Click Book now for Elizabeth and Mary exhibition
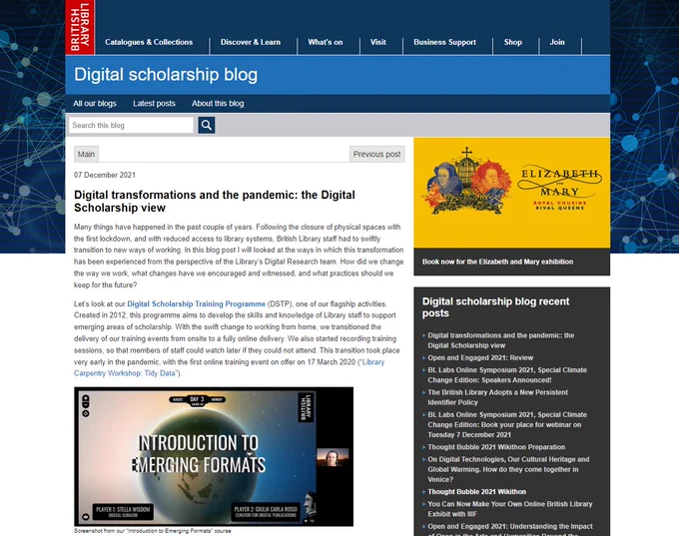The image size is (679, 536). 497,262
